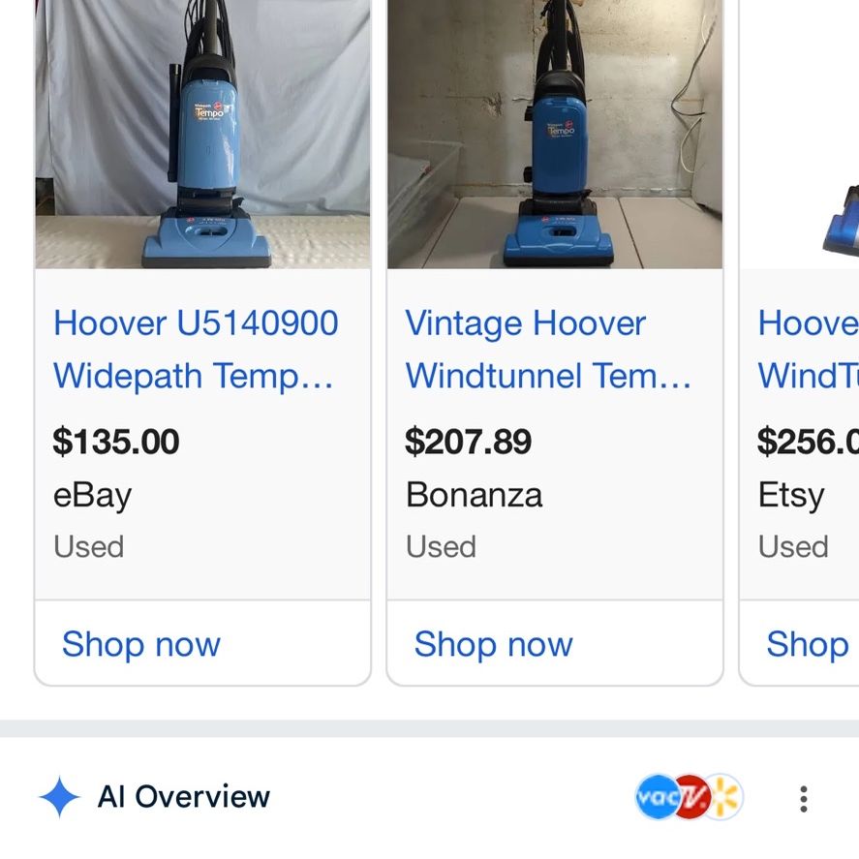Open the partially visible Hoover WindTunnel Etsy listing

[x=808, y=349]
